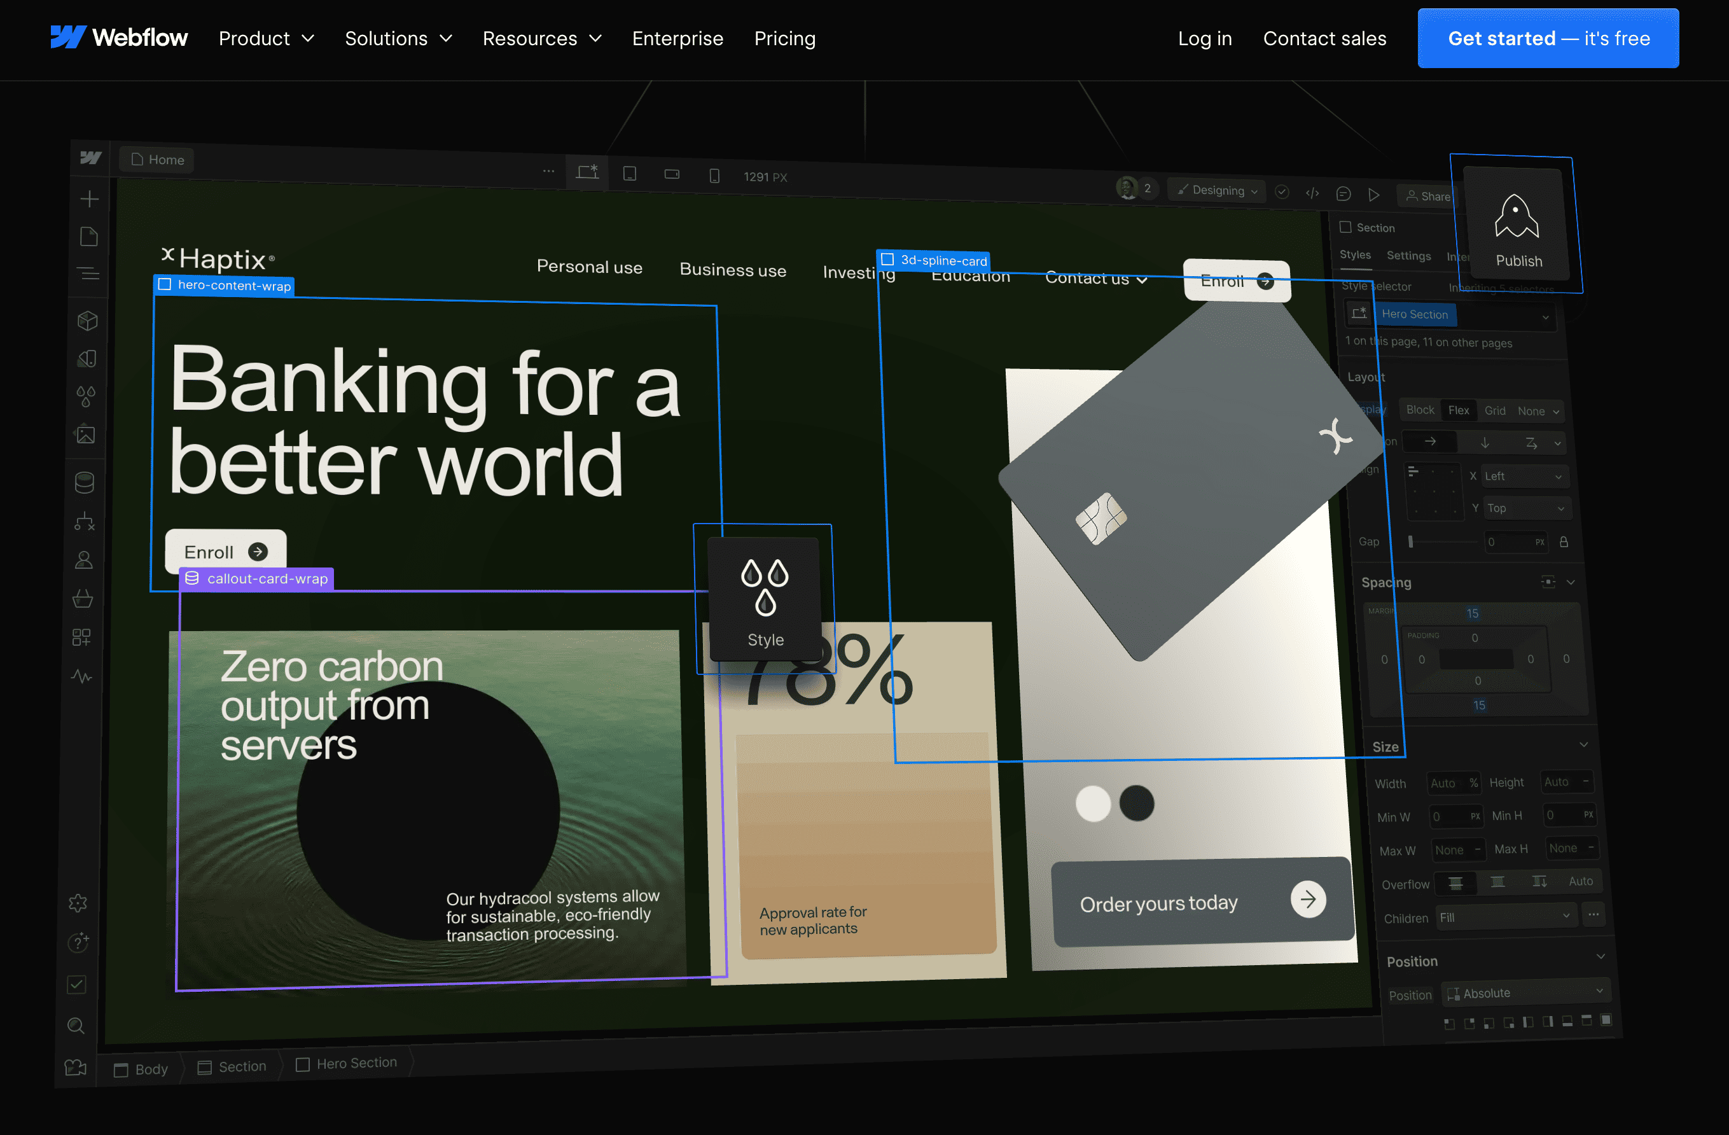Open the CMS database icon in the sidebar
1729x1135 pixels.
coord(85,482)
